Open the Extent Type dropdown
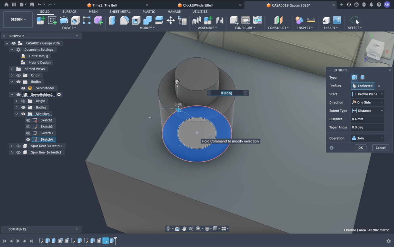The height and width of the screenshot is (247, 394). click(368, 111)
